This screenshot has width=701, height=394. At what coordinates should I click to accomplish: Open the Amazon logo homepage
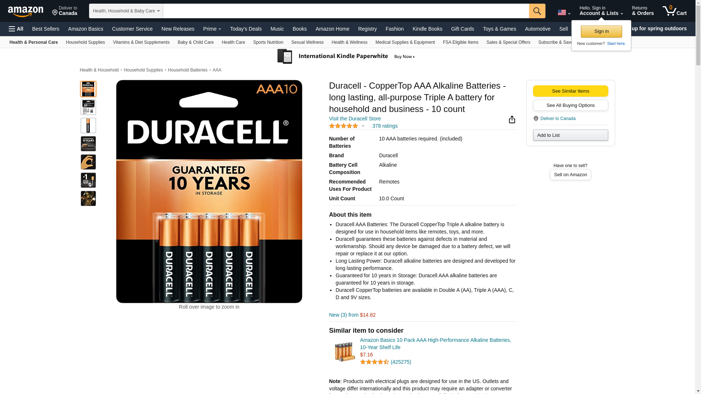pos(26,12)
